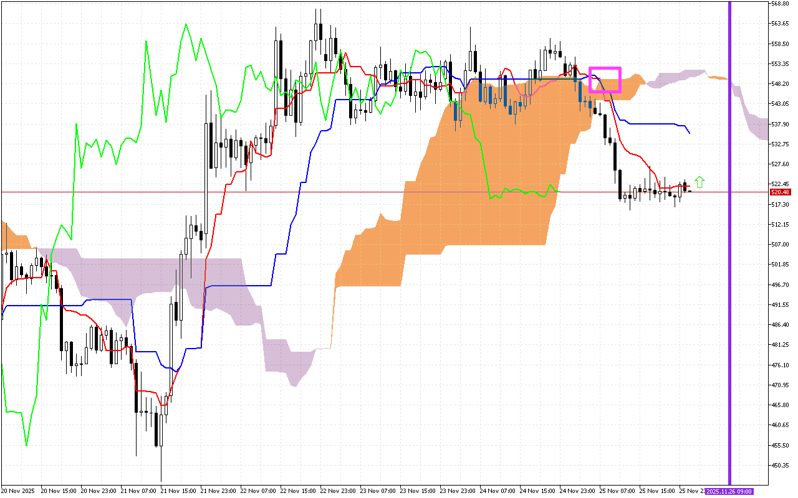This screenshot has width=798, height=498.
Task: Select the magenta rectangle marker on chart
Action: pos(605,80)
